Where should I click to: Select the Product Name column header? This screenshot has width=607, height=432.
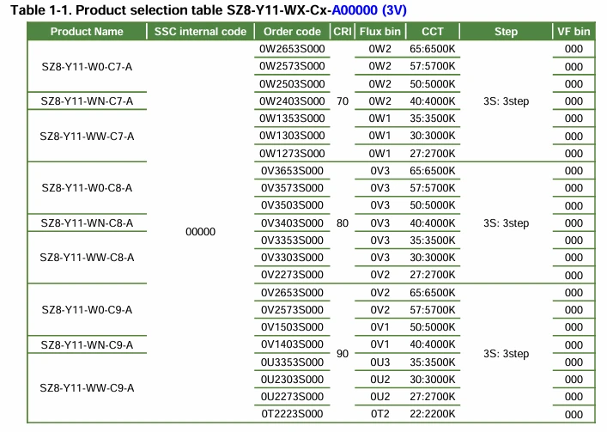tap(87, 32)
